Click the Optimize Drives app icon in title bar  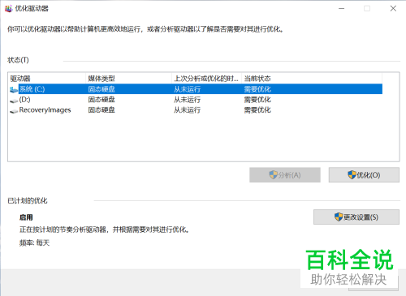[8, 9]
